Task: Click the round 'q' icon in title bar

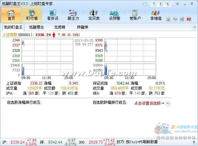Action: (x=168, y=4)
